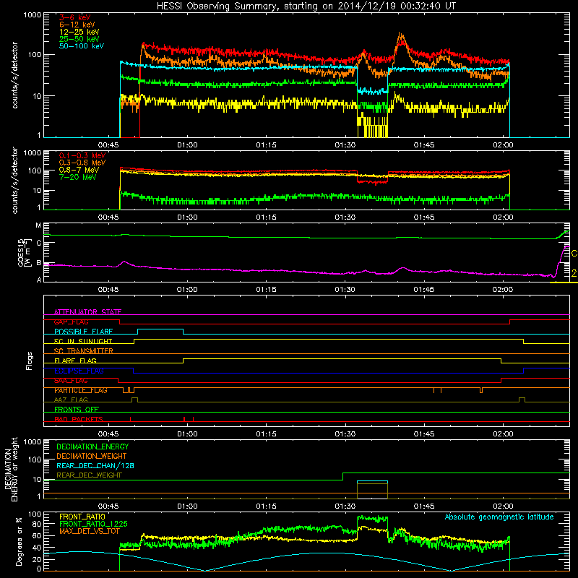The width and height of the screenshot is (578, 578).
Task: Select the green 25-50 keV legend label
Action: pos(79,39)
